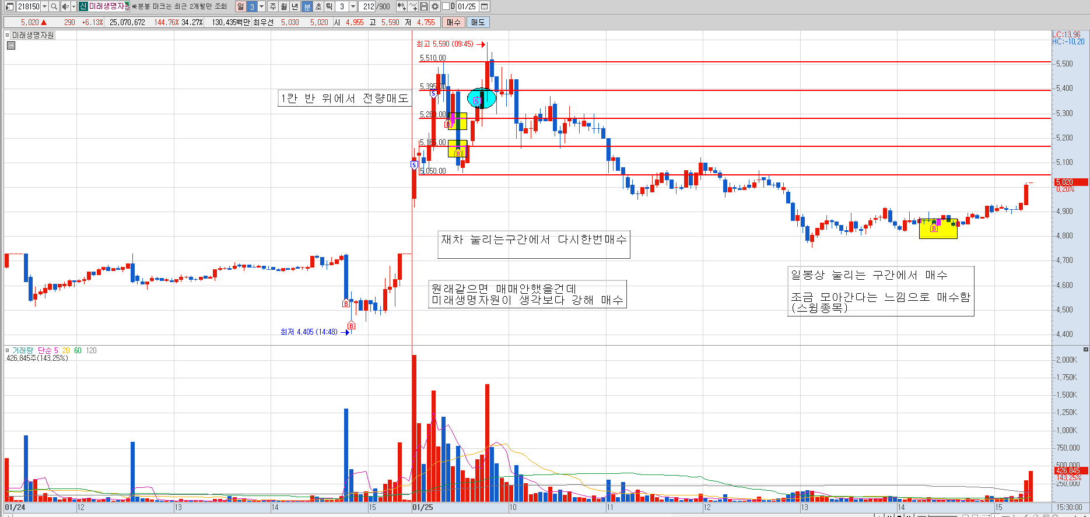Image resolution: width=1090 pixels, height=517 pixels.
Task: Save chart with the floppy disk icon
Action: click(424, 6)
